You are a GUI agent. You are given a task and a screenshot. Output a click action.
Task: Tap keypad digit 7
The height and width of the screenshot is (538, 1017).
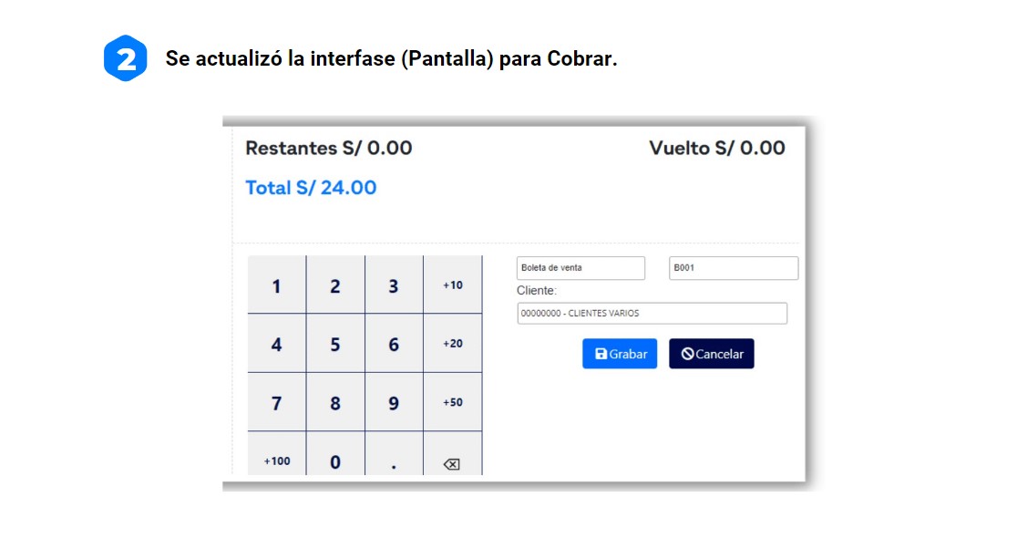tap(277, 402)
